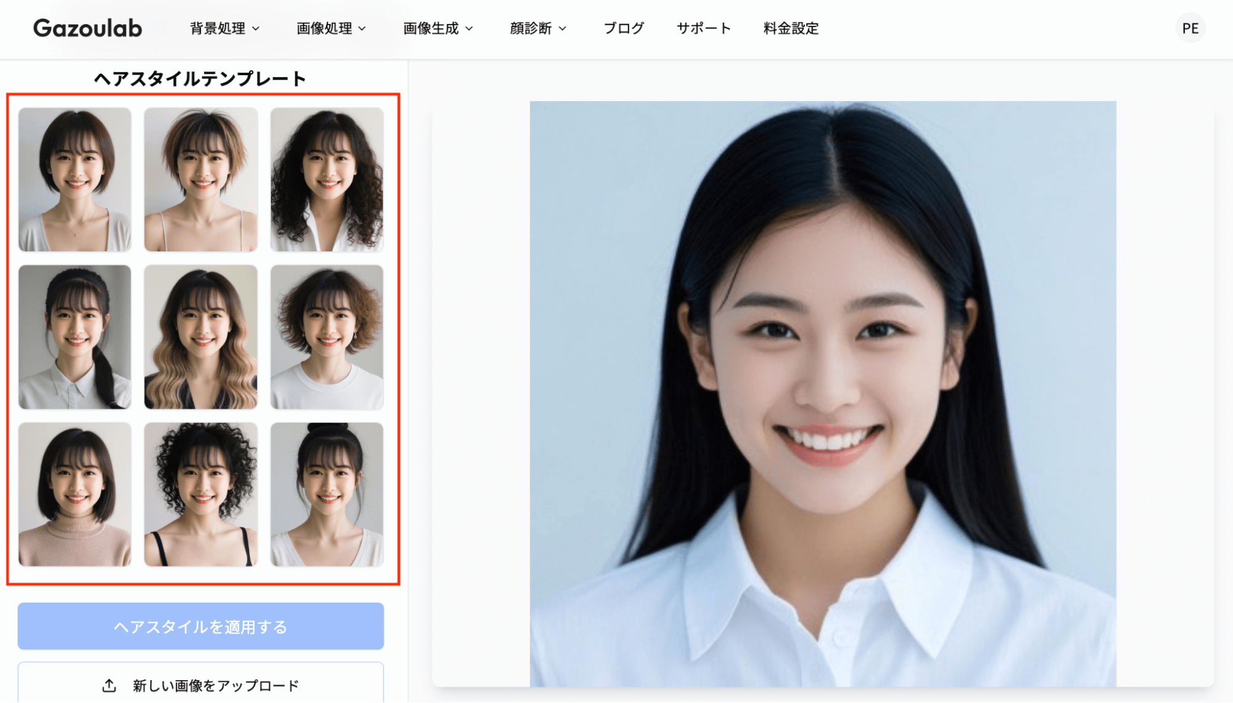The image size is (1233, 703).
Task: Select the short bob hairstyle template
Action: pyautogui.click(x=75, y=179)
